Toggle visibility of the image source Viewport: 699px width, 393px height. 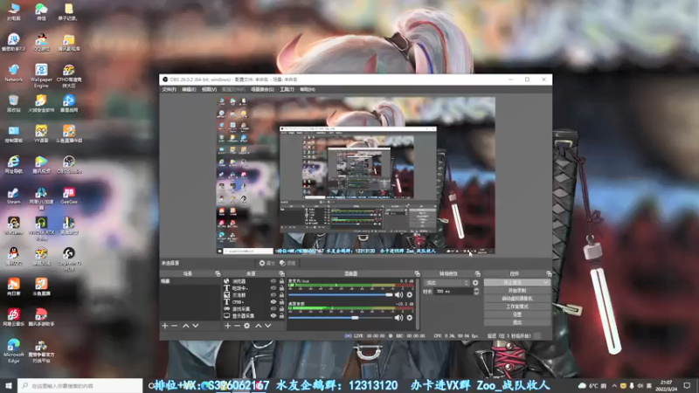[273, 295]
